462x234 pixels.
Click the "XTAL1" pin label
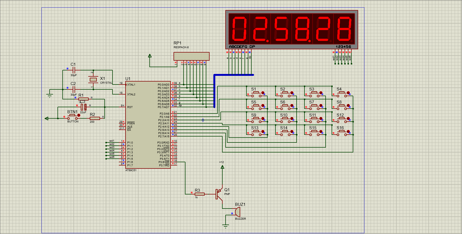pos(131,85)
